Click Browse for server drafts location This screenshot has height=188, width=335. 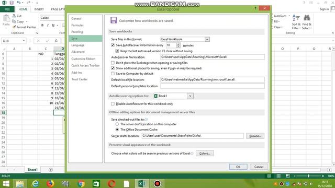click(x=255, y=136)
